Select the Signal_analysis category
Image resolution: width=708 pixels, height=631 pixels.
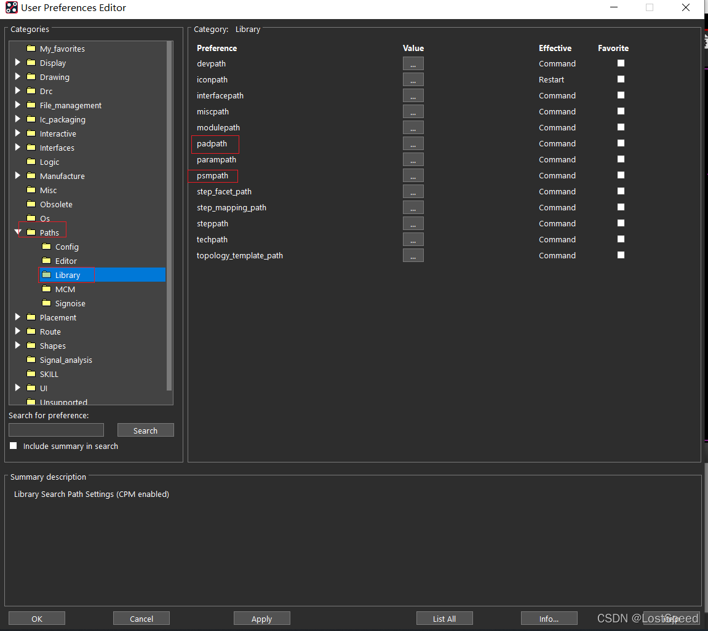pos(66,360)
